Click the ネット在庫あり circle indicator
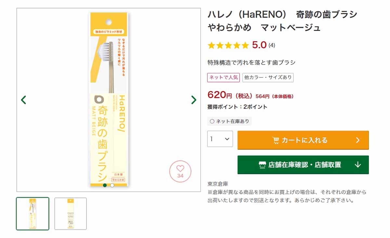This screenshot has width=390, height=238. (212, 121)
